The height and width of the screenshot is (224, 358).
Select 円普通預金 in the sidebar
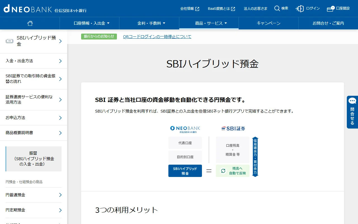(34, 195)
